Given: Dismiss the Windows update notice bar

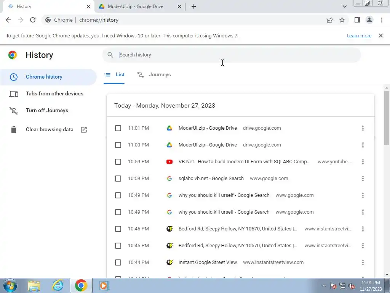Looking at the screenshot, I should (381, 35).
